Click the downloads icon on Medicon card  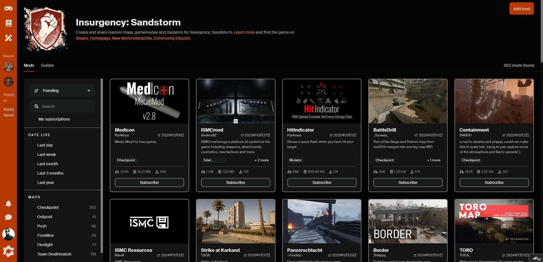click(117, 172)
